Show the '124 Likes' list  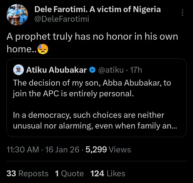point(108,174)
